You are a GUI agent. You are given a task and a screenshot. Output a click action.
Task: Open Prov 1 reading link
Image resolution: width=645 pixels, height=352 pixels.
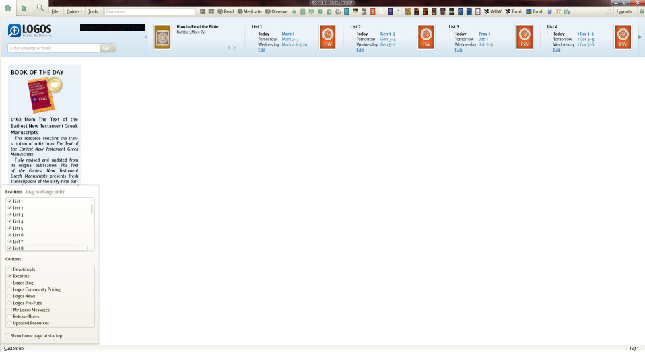tap(484, 34)
